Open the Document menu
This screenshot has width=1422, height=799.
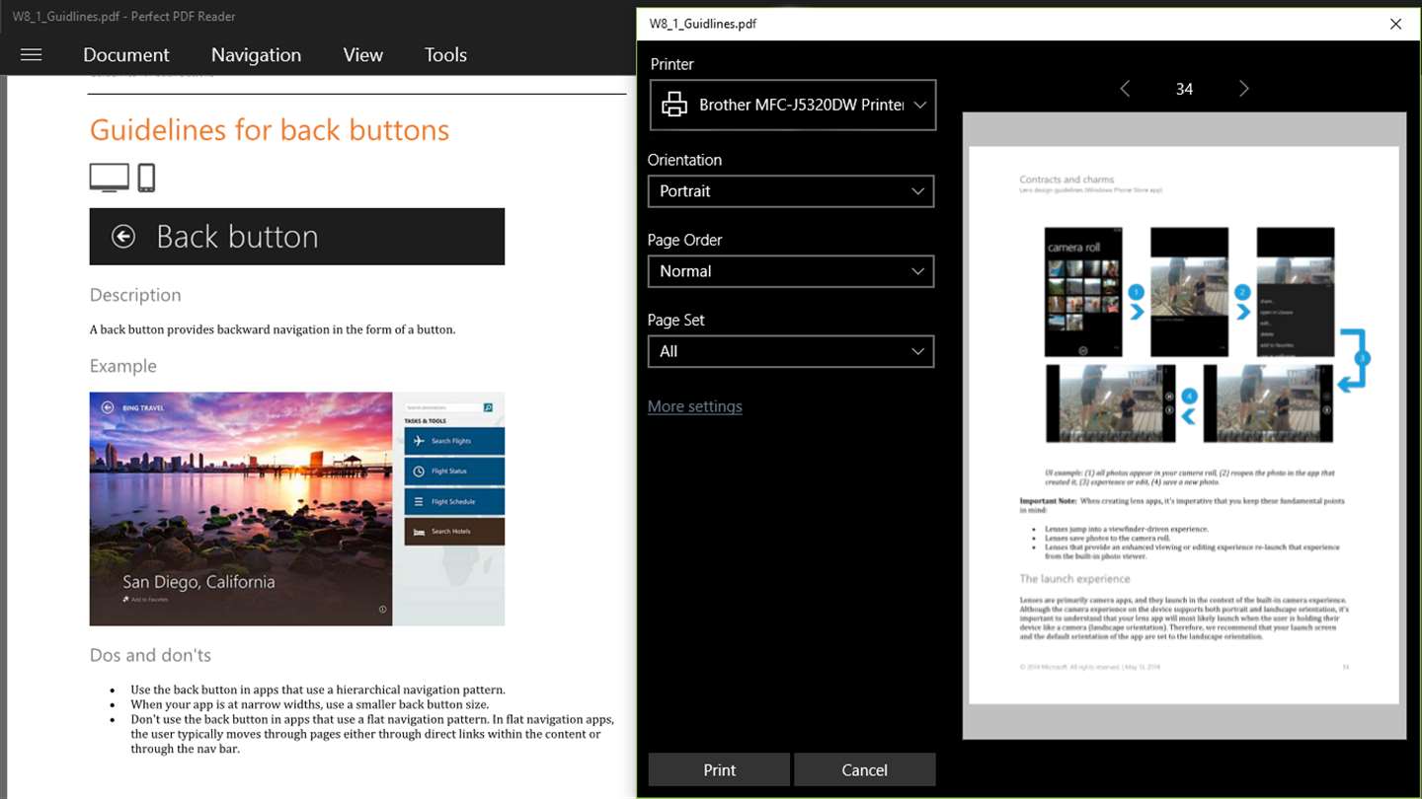point(126,55)
